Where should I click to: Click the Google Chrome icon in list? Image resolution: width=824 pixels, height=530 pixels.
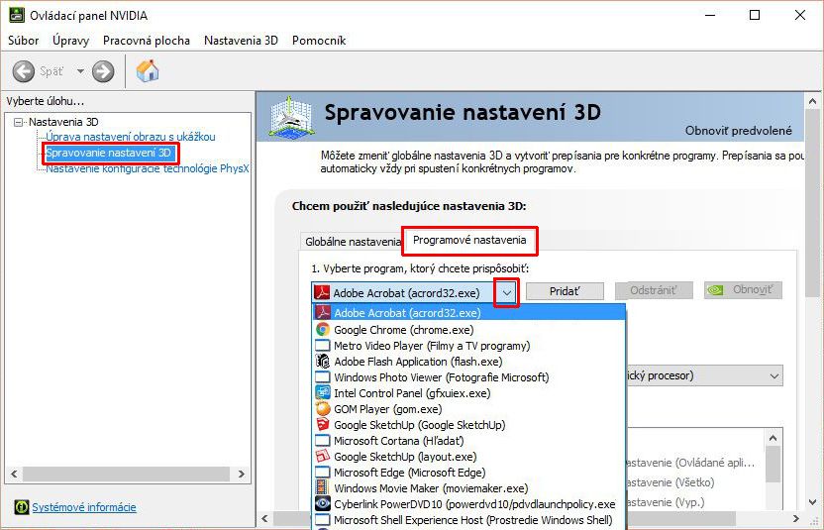(323, 330)
